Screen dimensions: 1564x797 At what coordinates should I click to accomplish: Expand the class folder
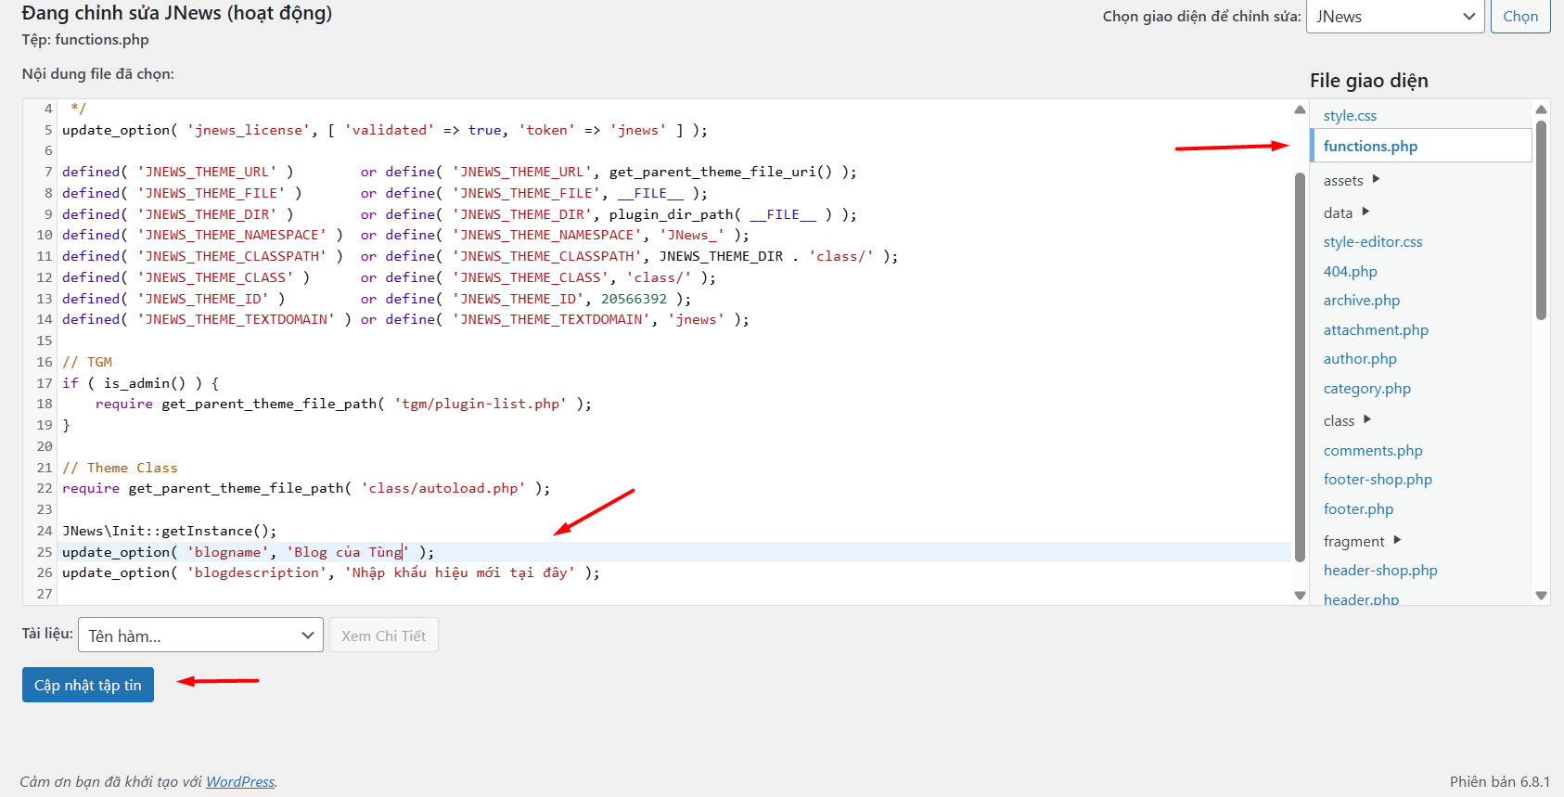1347,420
